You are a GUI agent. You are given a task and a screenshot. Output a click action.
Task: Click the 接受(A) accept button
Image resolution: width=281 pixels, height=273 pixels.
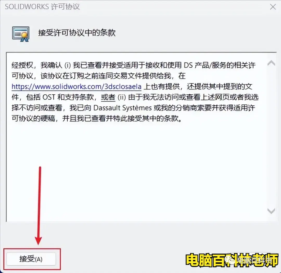click(x=31, y=259)
